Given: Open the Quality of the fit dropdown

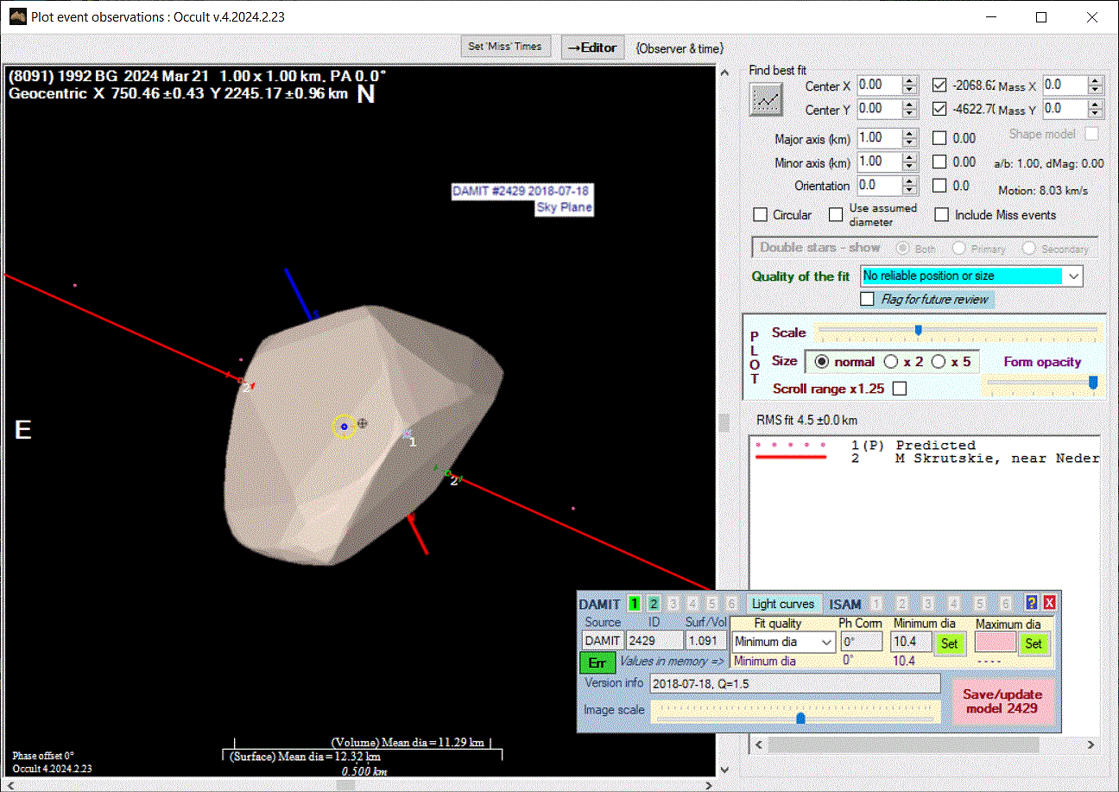Looking at the screenshot, I should pos(1073,276).
